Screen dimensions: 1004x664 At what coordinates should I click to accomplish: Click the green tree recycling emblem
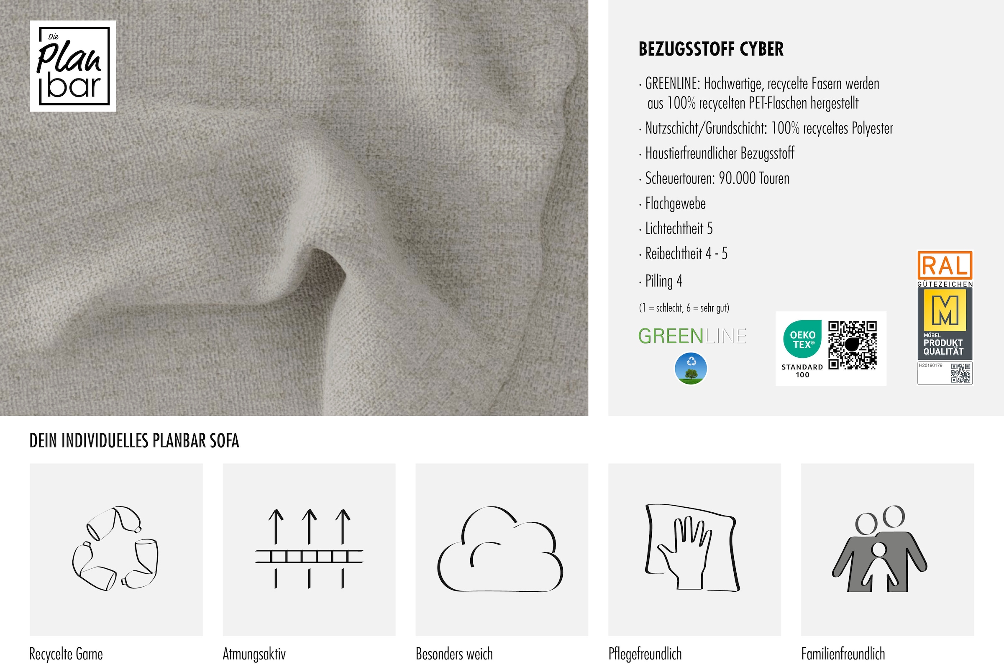tap(691, 369)
